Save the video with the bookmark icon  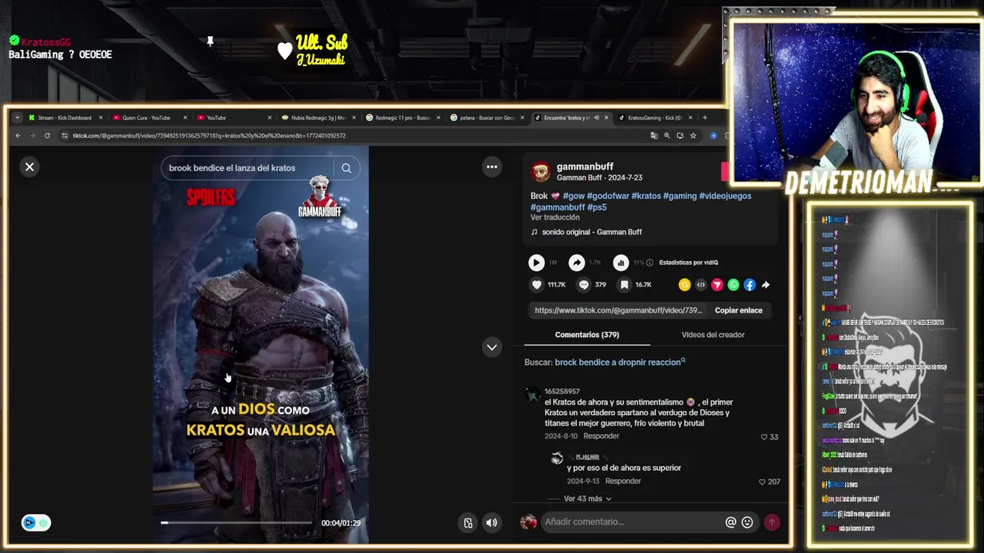click(624, 285)
